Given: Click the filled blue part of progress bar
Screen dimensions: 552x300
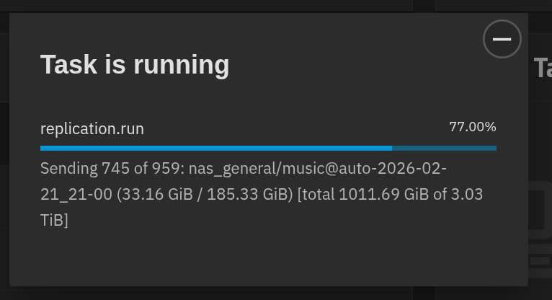Looking at the screenshot, I should [216, 148].
